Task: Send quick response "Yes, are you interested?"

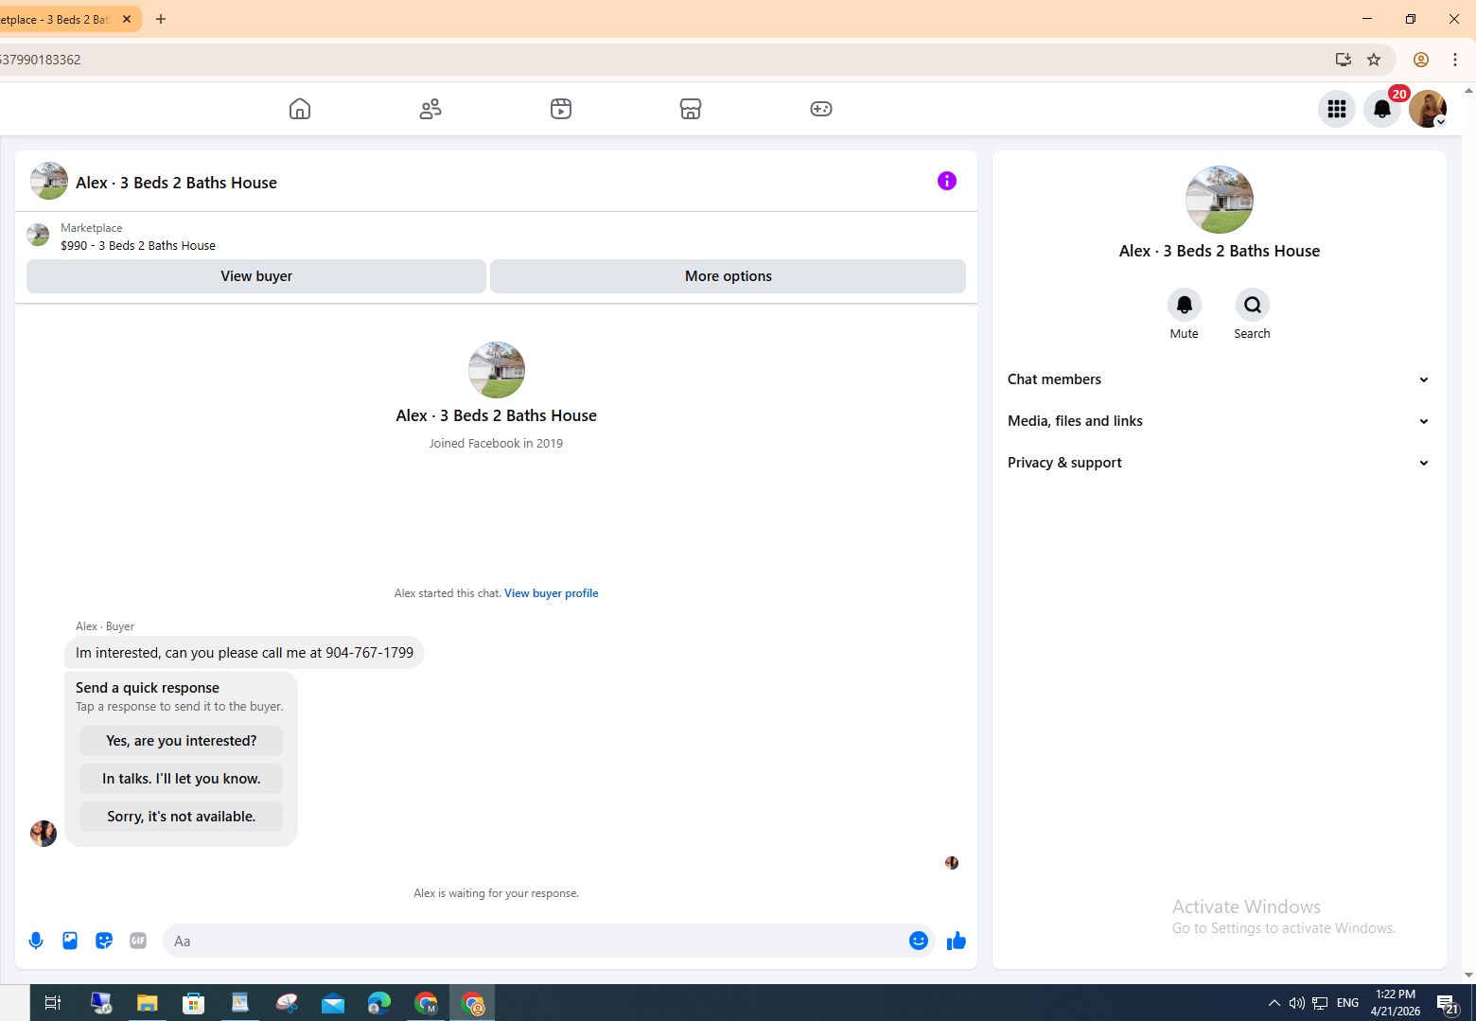Action: pyautogui.click(x=181, y=741)
